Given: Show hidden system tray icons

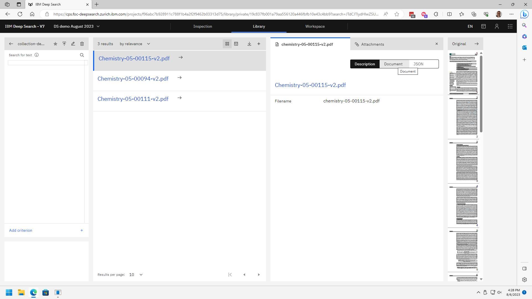Looking at the screenshot, I should coord(478,292).
